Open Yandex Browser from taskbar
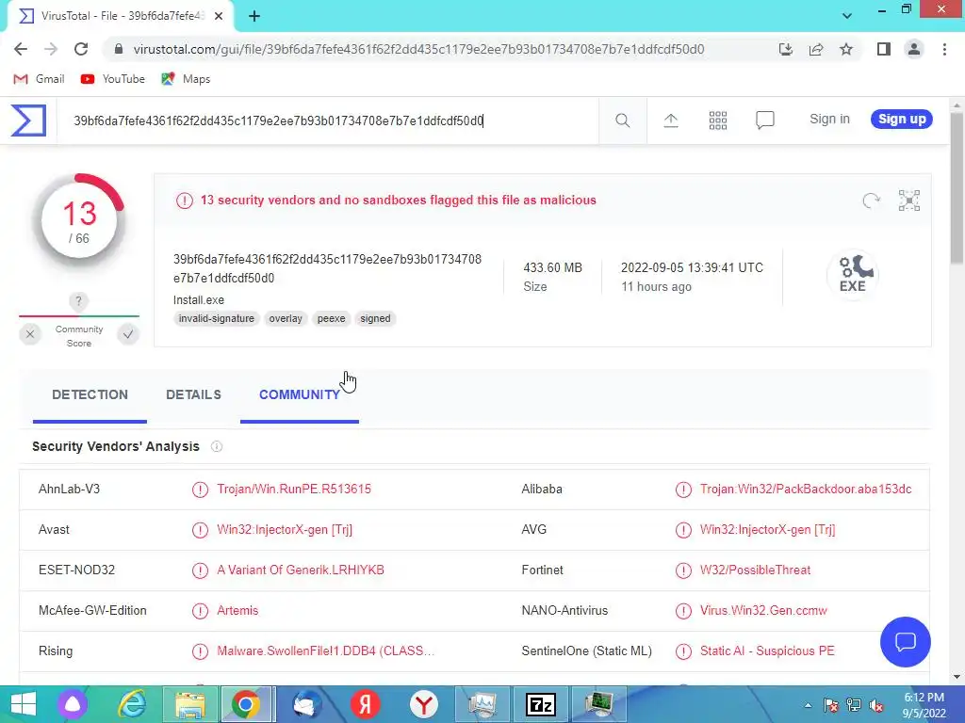 424,704
